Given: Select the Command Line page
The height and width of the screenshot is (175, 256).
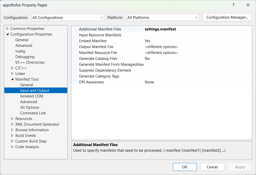Looking at the screenshot, I should [x=33, y=113].
